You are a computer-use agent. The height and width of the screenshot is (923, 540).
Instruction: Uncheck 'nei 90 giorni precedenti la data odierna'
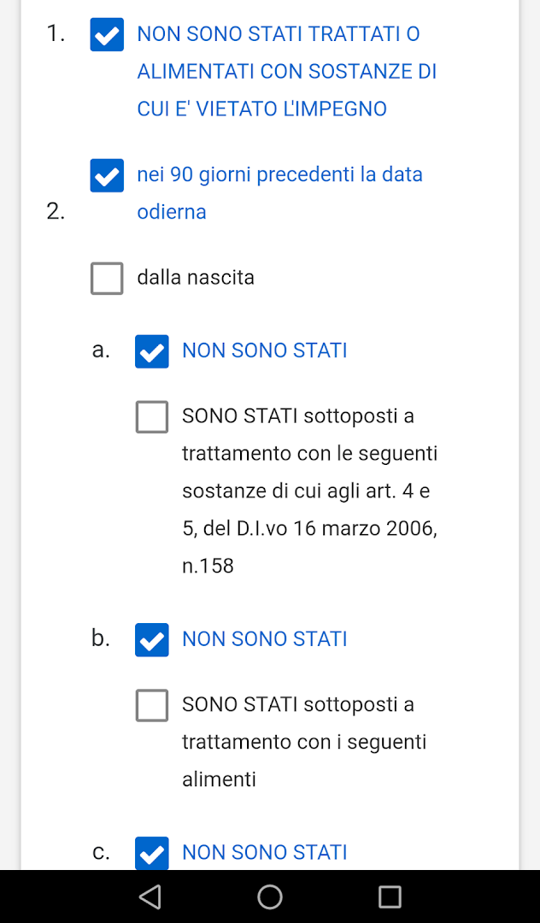(x=106, y=175)
